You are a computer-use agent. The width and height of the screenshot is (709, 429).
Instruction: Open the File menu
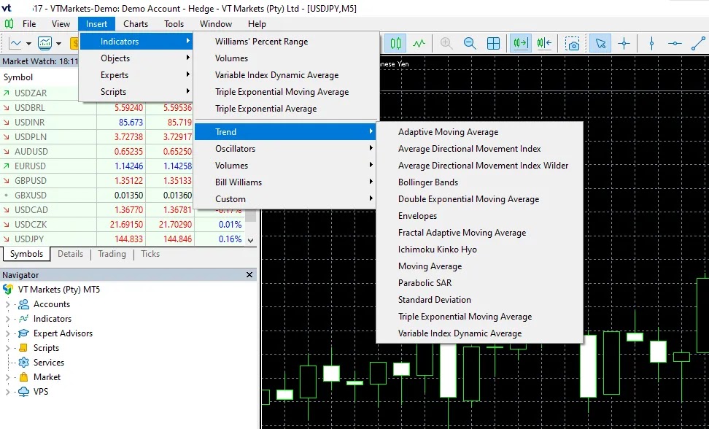tap(29, 24)
